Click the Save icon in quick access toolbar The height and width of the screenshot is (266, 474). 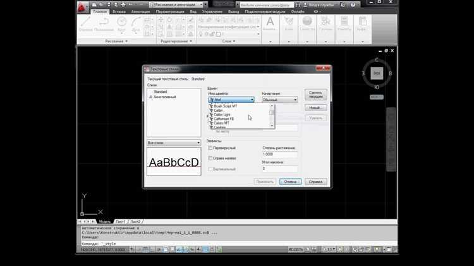pos(109,4)
